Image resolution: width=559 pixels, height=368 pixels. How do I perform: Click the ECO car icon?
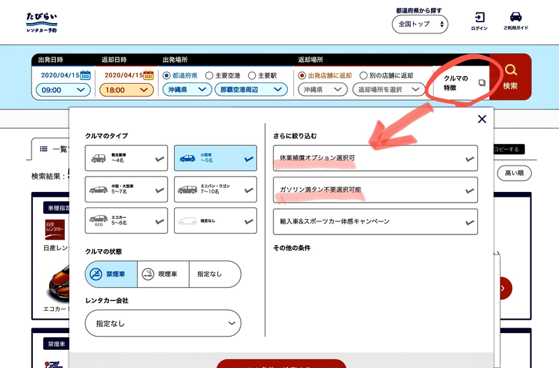[99, 220]
